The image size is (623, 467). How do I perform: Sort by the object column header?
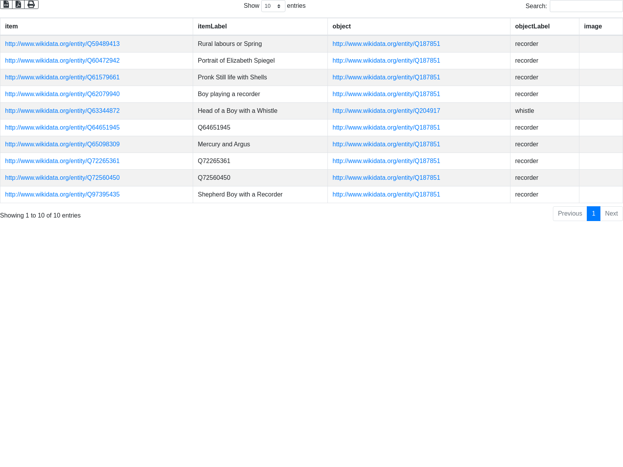(341, 26)
